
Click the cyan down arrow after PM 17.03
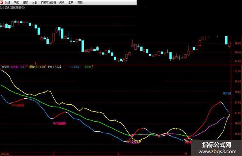pyautogui.click(x=60, y=67)
